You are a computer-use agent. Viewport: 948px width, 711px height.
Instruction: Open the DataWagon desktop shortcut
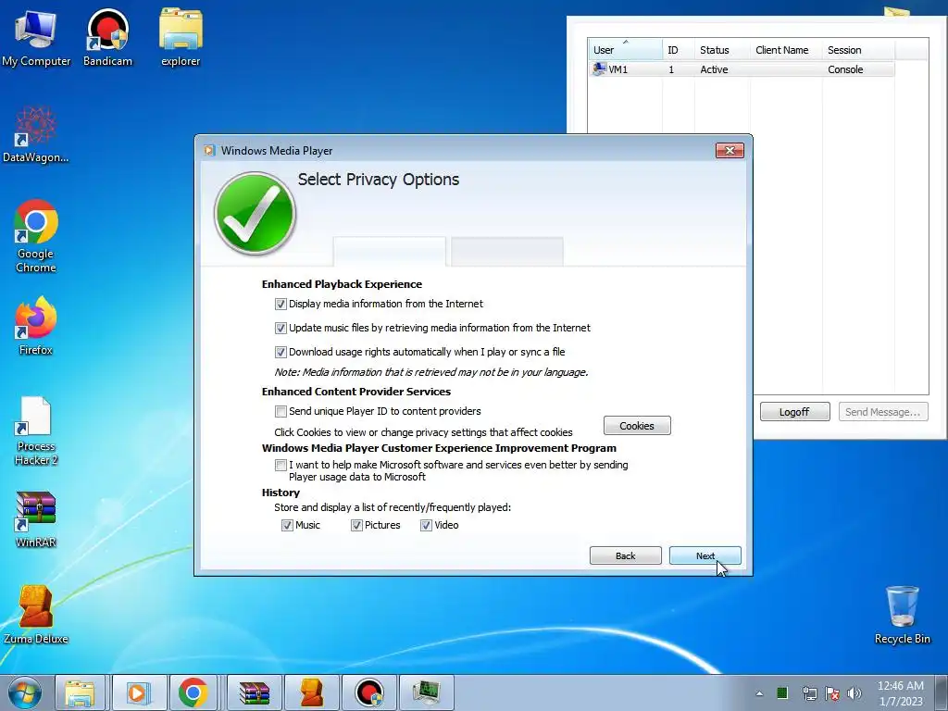[36, 134]
